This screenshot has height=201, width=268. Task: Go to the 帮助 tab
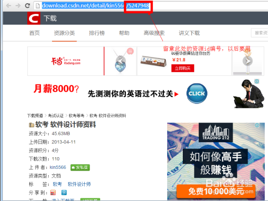(x=124, y=33)
